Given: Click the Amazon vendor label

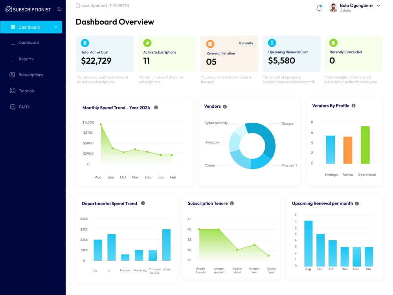Looking at the screenshot, I should click(x=212, y=142).
